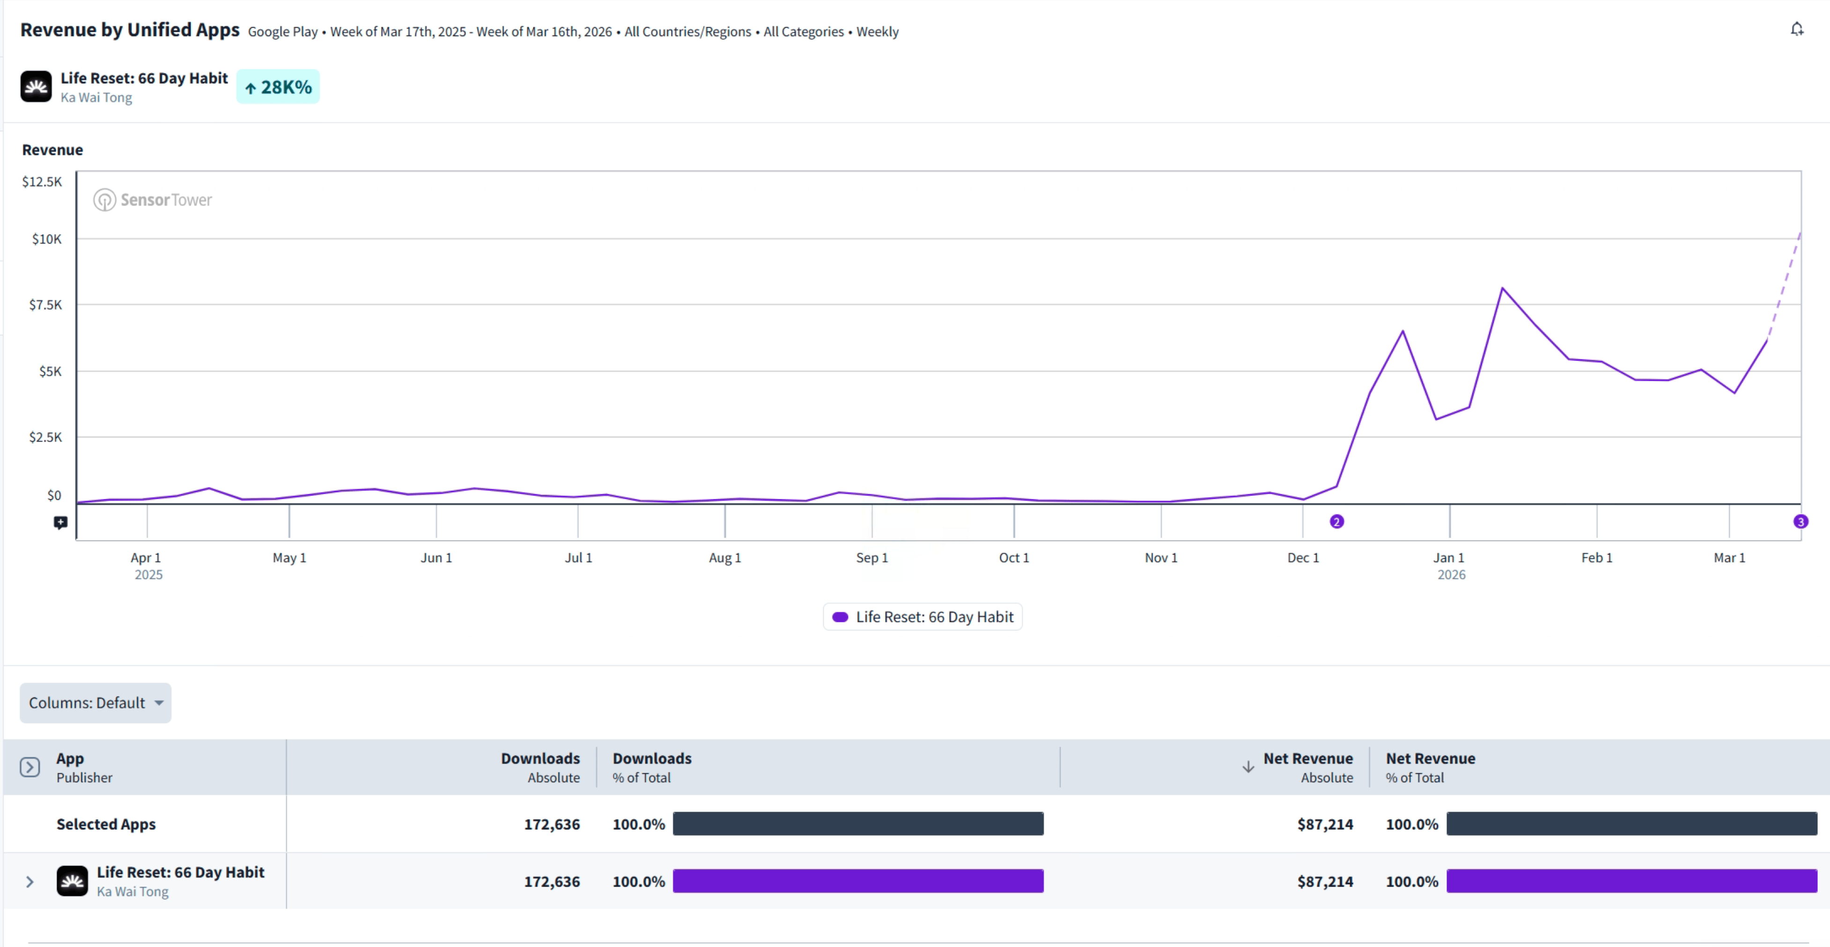The height and width of the screenshot is (947, 1830).
Task: Open Life Reset: 66 Day Habit header link
Action: (143, 78)
